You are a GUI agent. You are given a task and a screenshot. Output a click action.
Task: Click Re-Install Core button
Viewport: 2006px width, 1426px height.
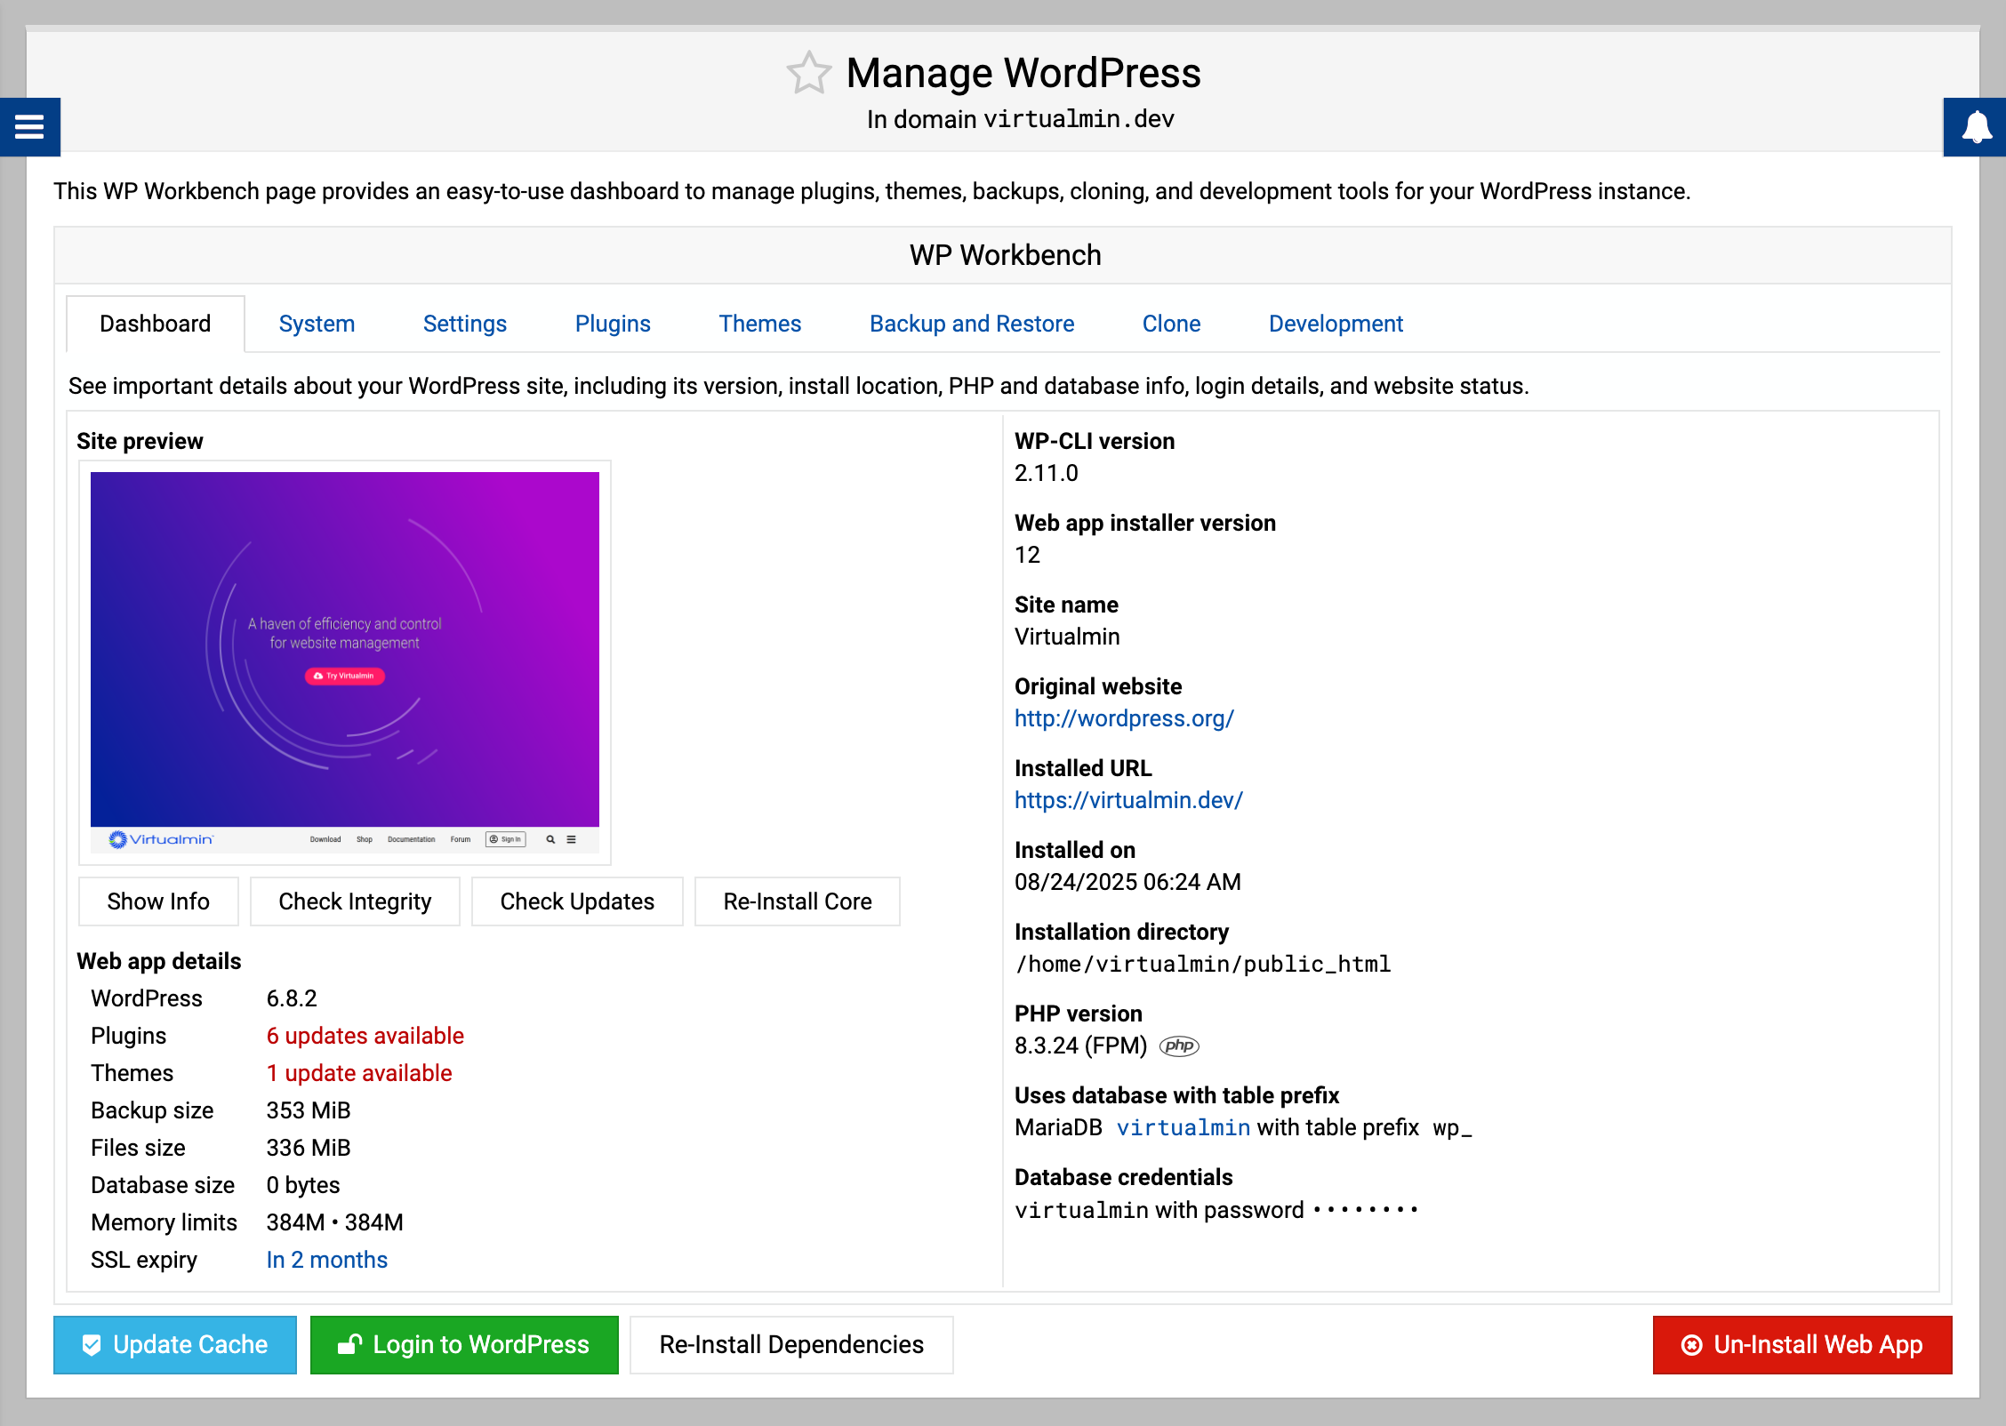[x=798, y=901]
